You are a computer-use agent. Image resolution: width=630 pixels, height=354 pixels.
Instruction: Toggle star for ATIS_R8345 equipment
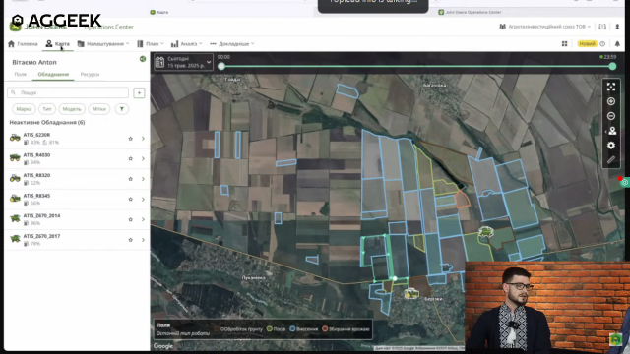(x=130, y=199)
